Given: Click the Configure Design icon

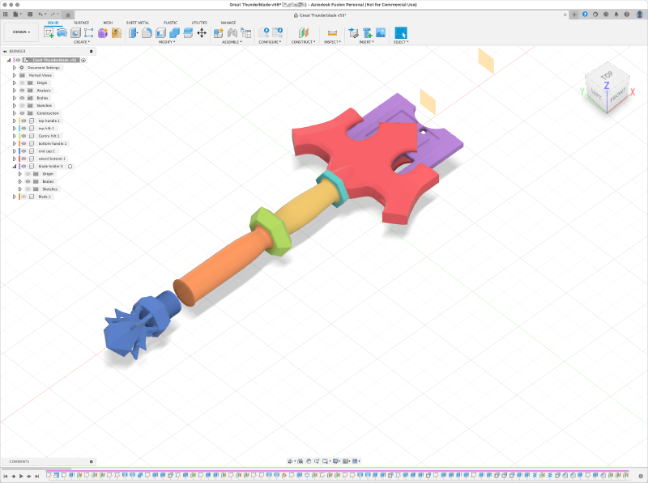Looking at the screenshot, I should point(264,33).
